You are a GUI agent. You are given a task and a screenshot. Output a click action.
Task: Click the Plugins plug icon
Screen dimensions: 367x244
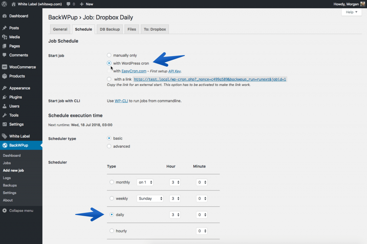(4, 97)
